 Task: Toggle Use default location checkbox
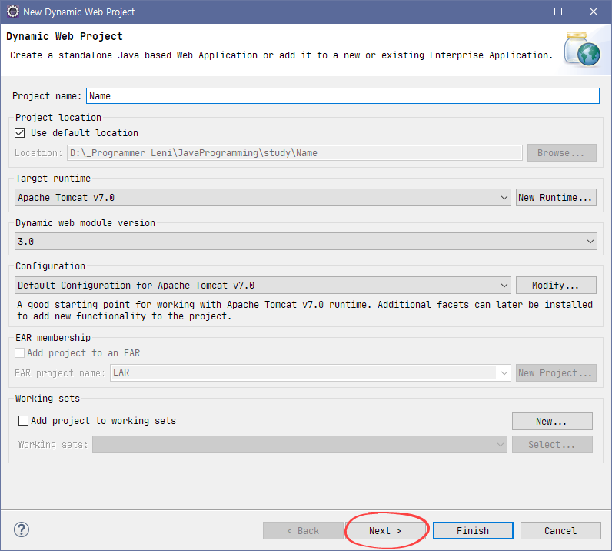[x=19, y=133]
